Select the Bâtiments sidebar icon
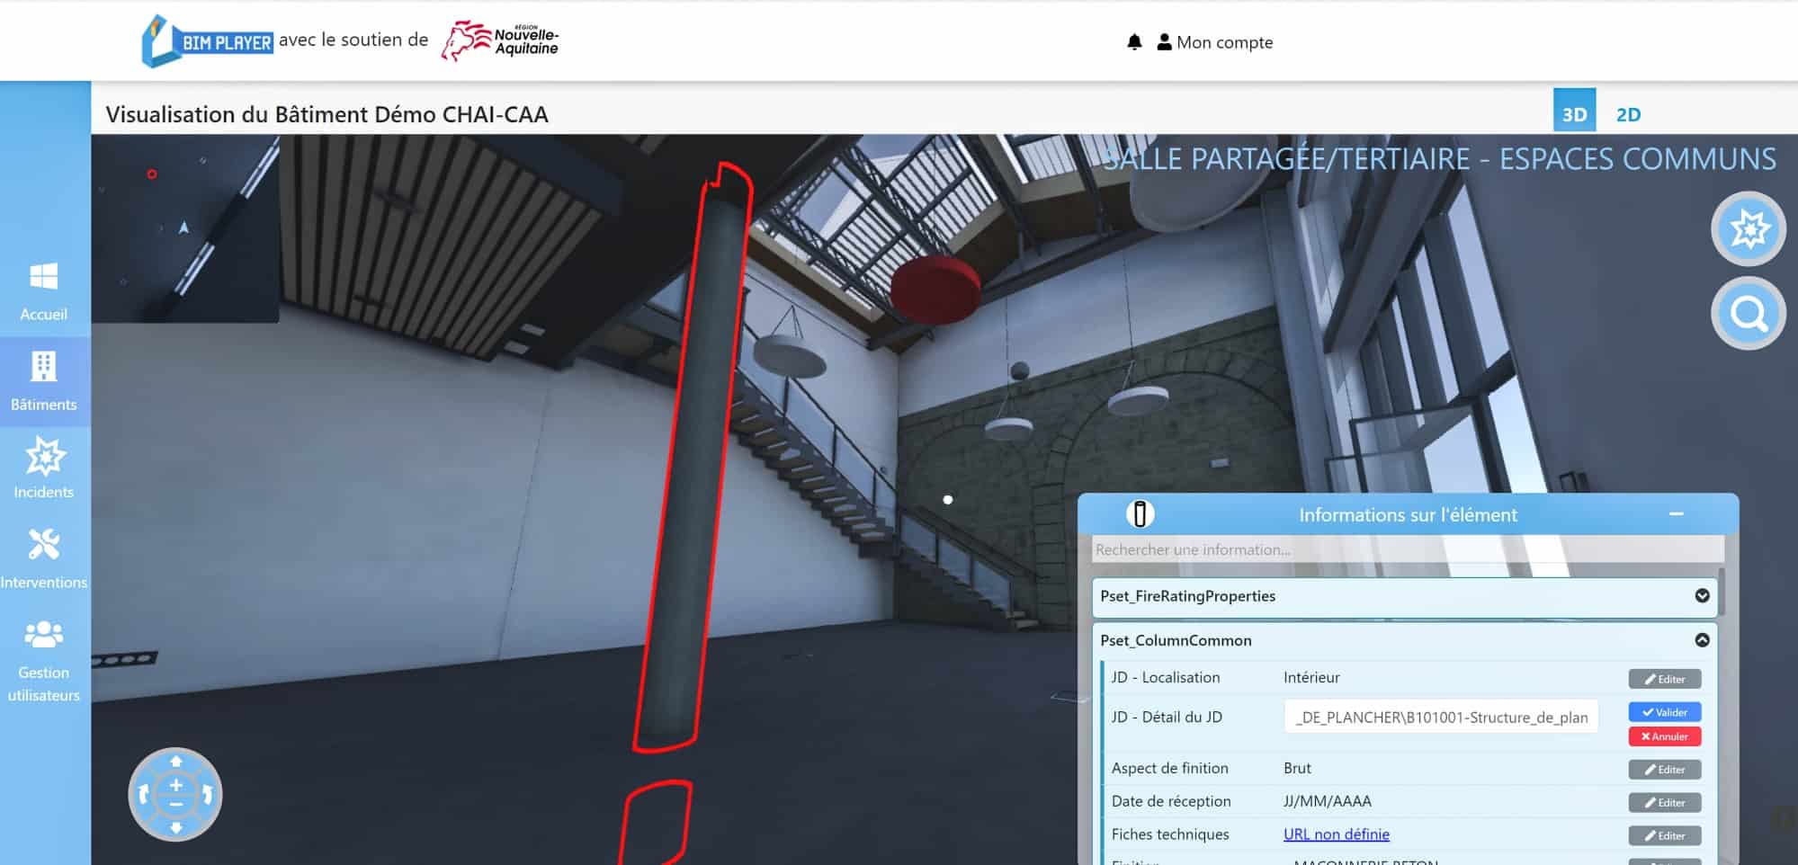This screenshot has width=1798, height=865. coord(43,380)
